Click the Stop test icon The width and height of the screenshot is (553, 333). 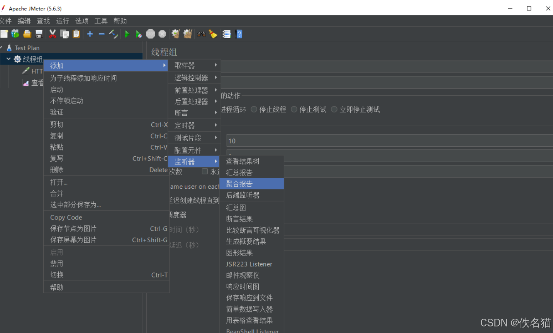point(151,34)
